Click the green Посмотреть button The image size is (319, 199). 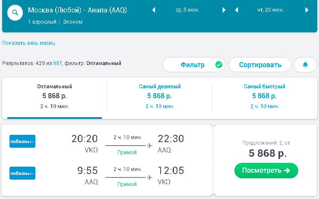pyautogui.click(x=266, y=171)
